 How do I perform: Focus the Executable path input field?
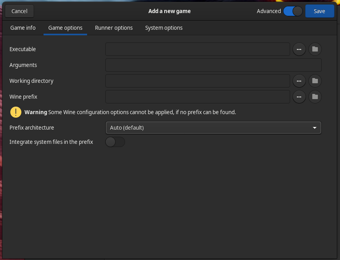point(198,49)
